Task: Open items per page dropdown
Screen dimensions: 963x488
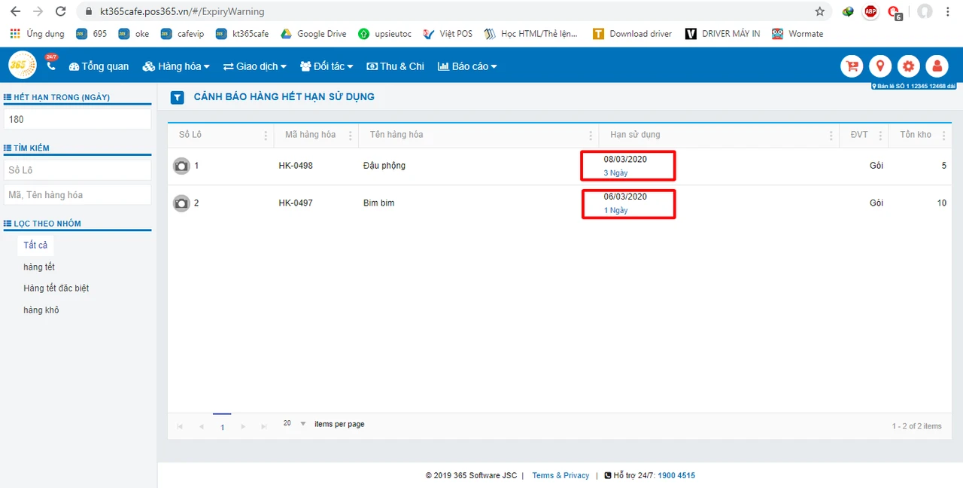Action: (294, 424)
